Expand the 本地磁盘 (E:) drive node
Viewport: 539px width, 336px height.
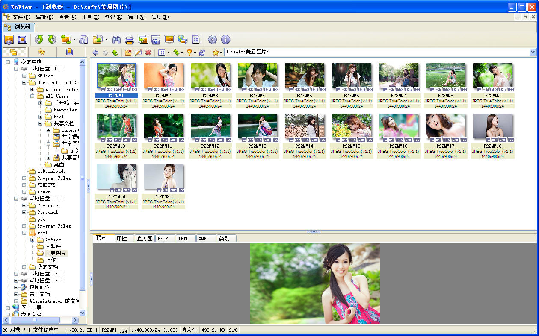point(16,274)
